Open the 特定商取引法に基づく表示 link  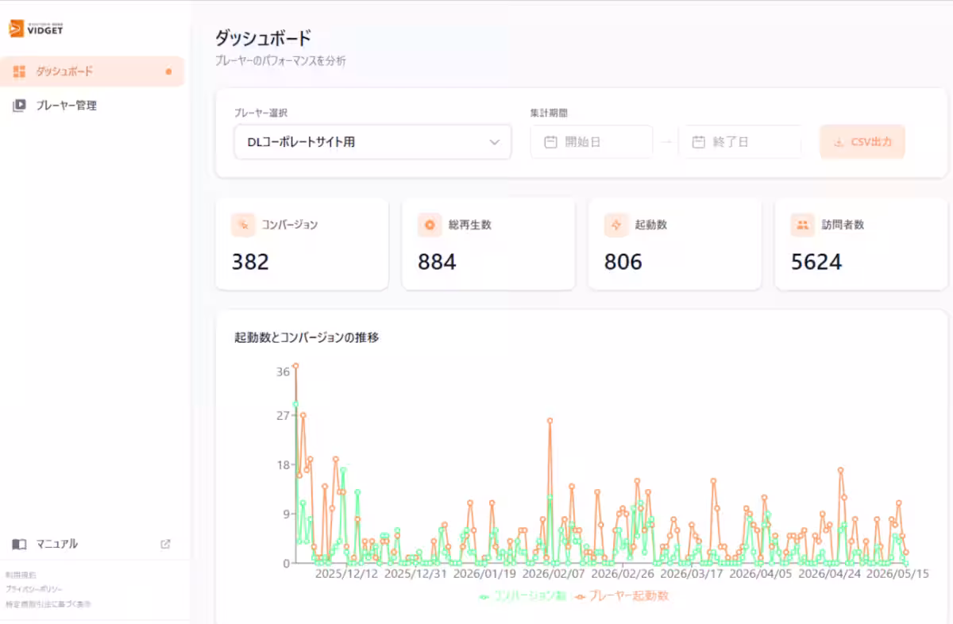48,604
